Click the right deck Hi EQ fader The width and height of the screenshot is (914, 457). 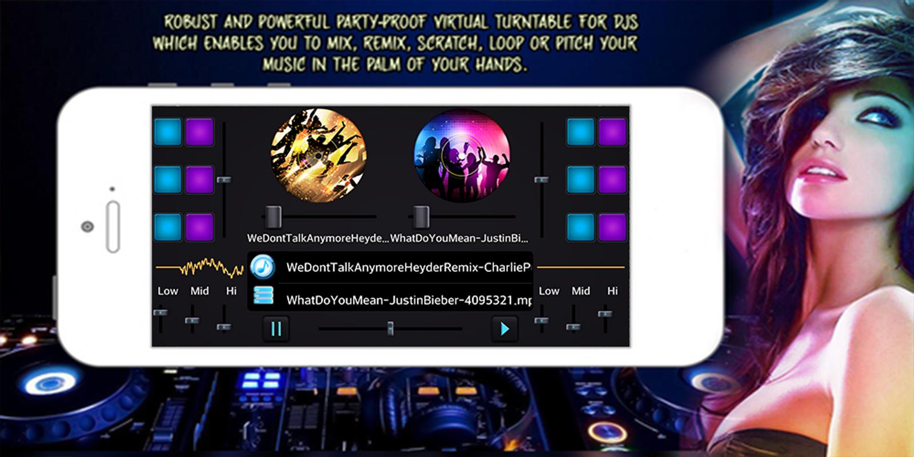pyautogui.click(x=605, y=313)
